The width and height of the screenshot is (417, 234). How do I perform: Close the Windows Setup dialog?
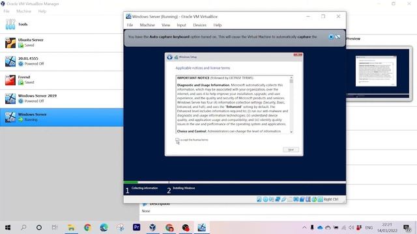point(298,55)
